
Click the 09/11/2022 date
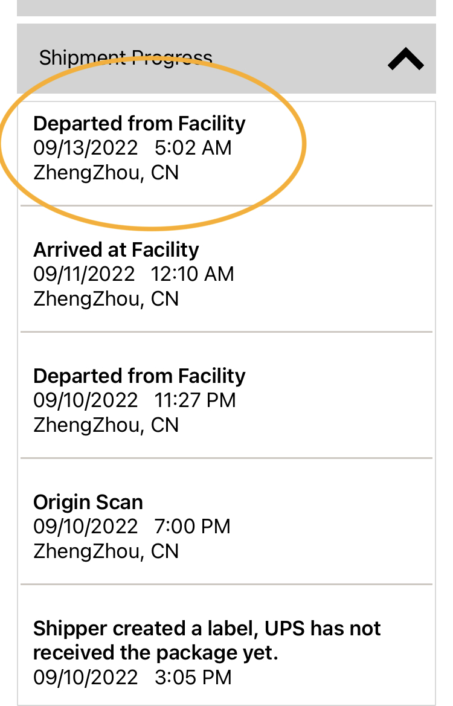tap(84, 274)
